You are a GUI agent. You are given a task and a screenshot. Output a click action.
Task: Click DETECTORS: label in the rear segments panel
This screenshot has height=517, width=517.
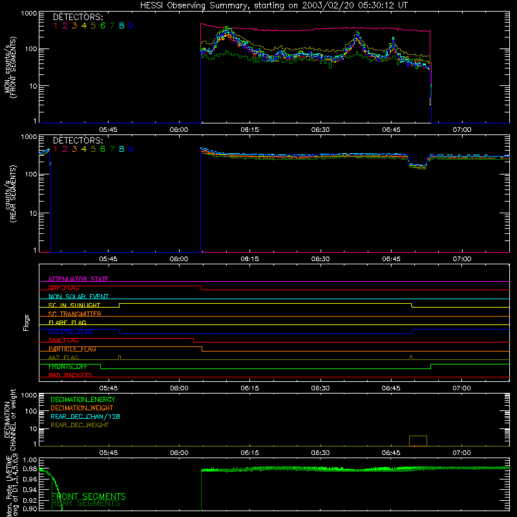coord(78,140)
